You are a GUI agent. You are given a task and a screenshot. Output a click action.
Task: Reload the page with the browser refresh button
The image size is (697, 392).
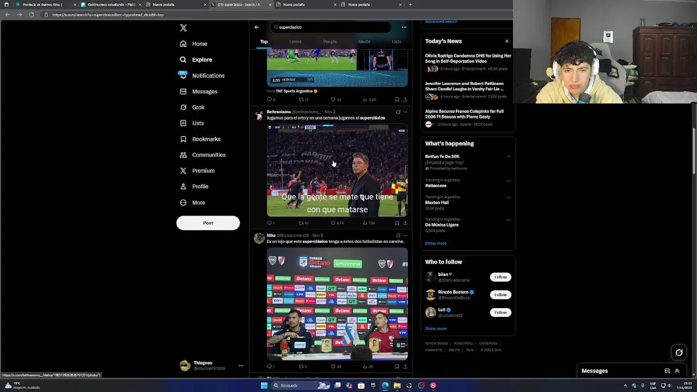31,15
